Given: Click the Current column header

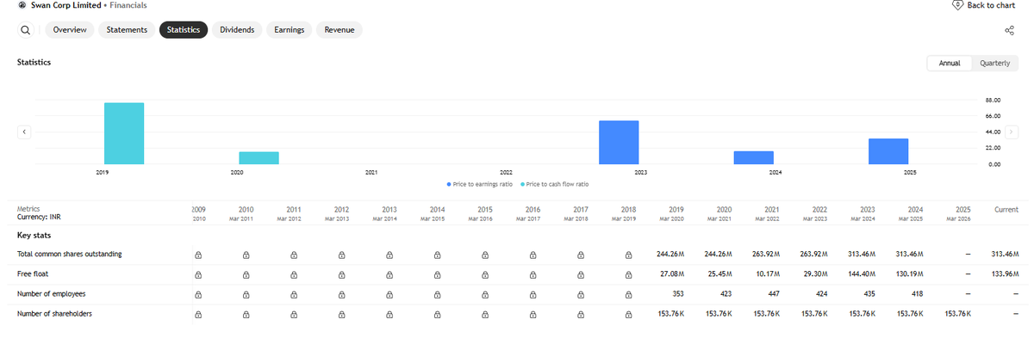Looking at the screenshot, I should coord(1006,209).
